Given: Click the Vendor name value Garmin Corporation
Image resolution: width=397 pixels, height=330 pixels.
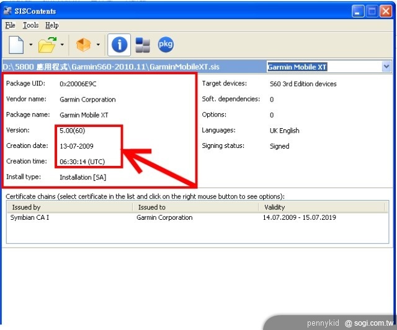Looking at the screenshot, I should pyautogui.click(x=87, y=100).
